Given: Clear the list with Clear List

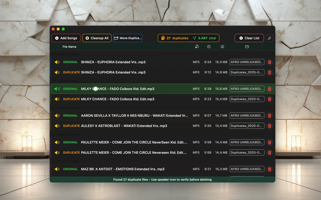Looking at the screenshot, I should tap(249, 38).
